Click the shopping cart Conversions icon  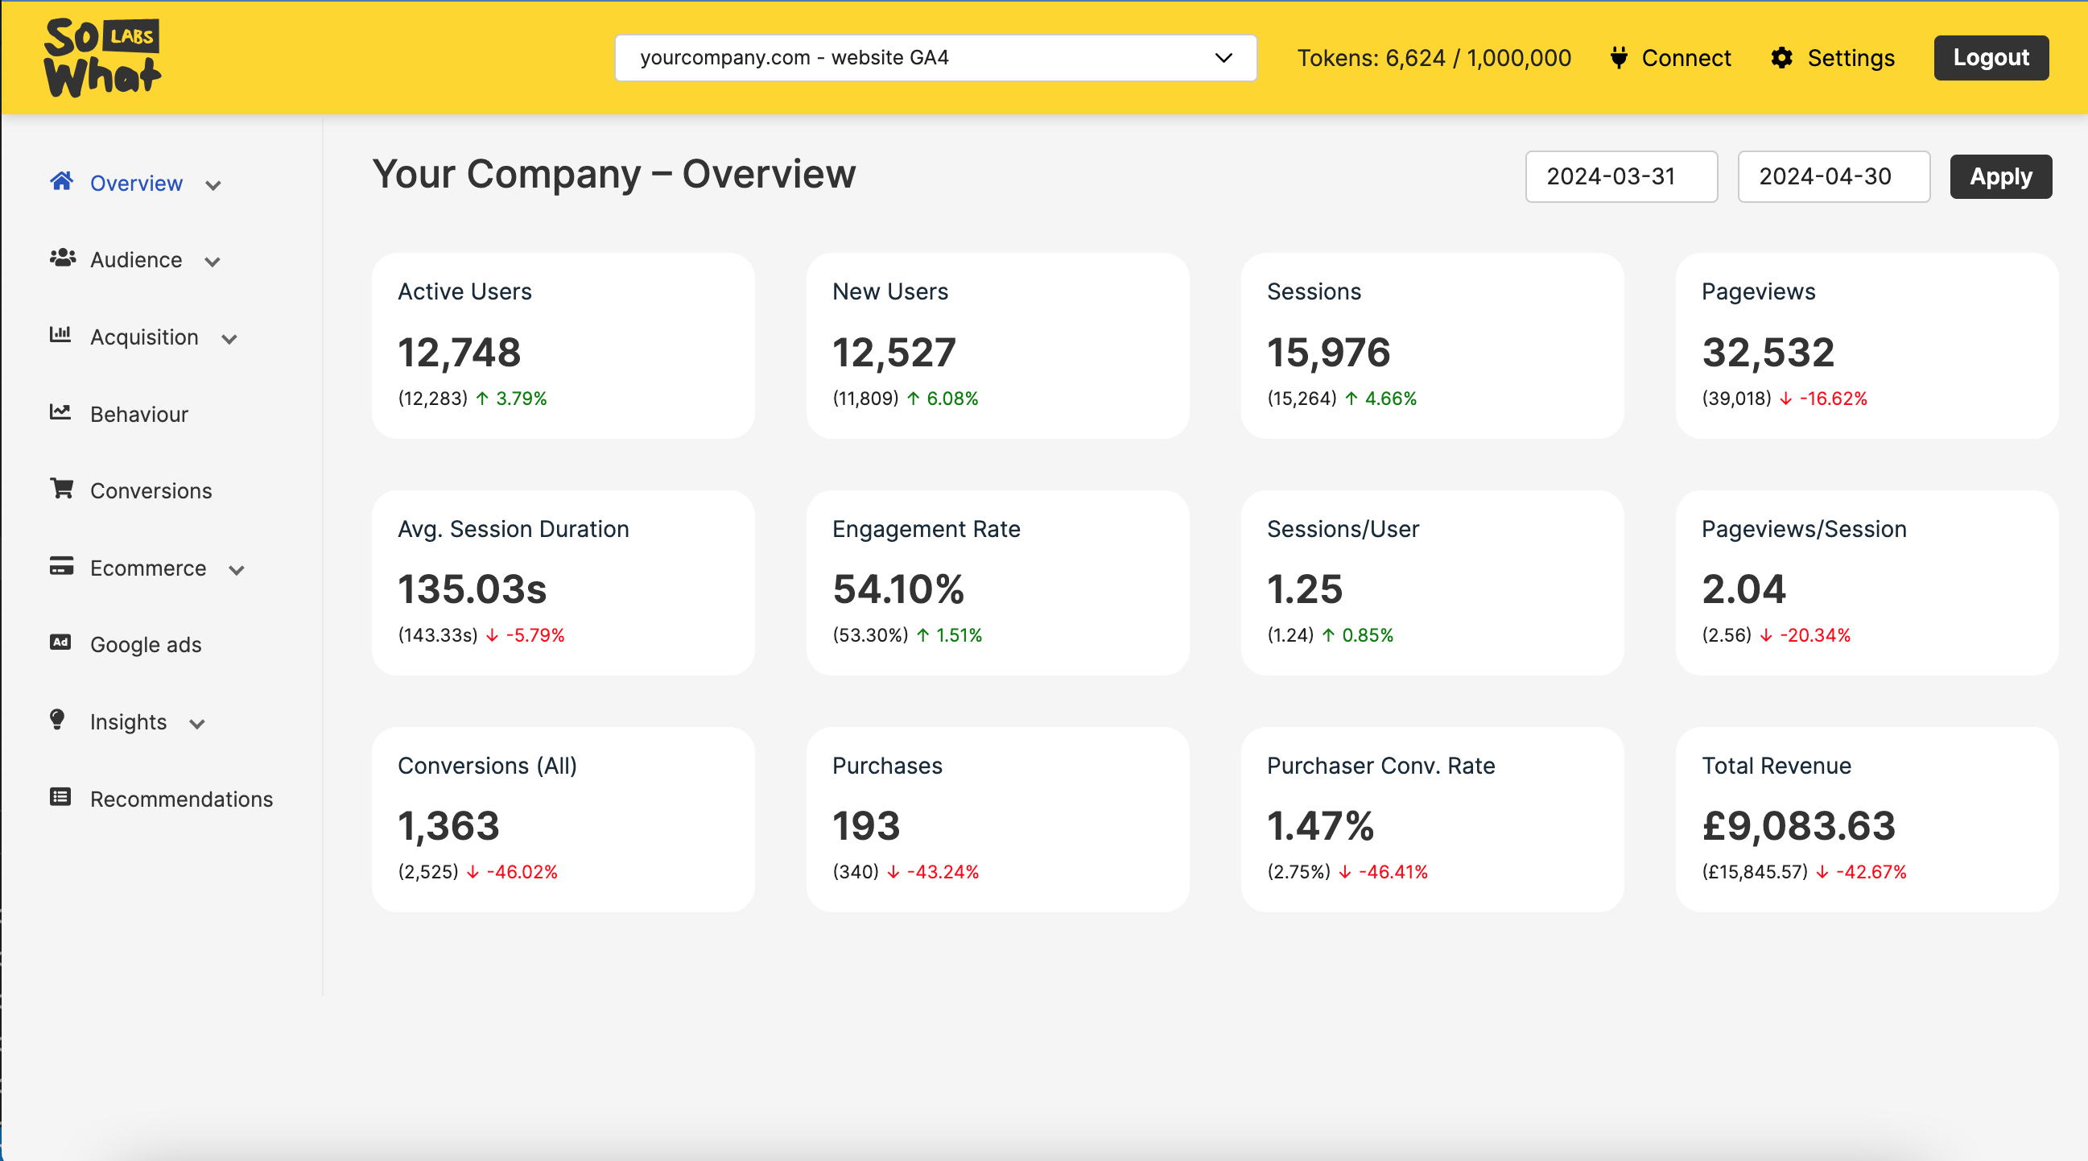pos(62,488)
